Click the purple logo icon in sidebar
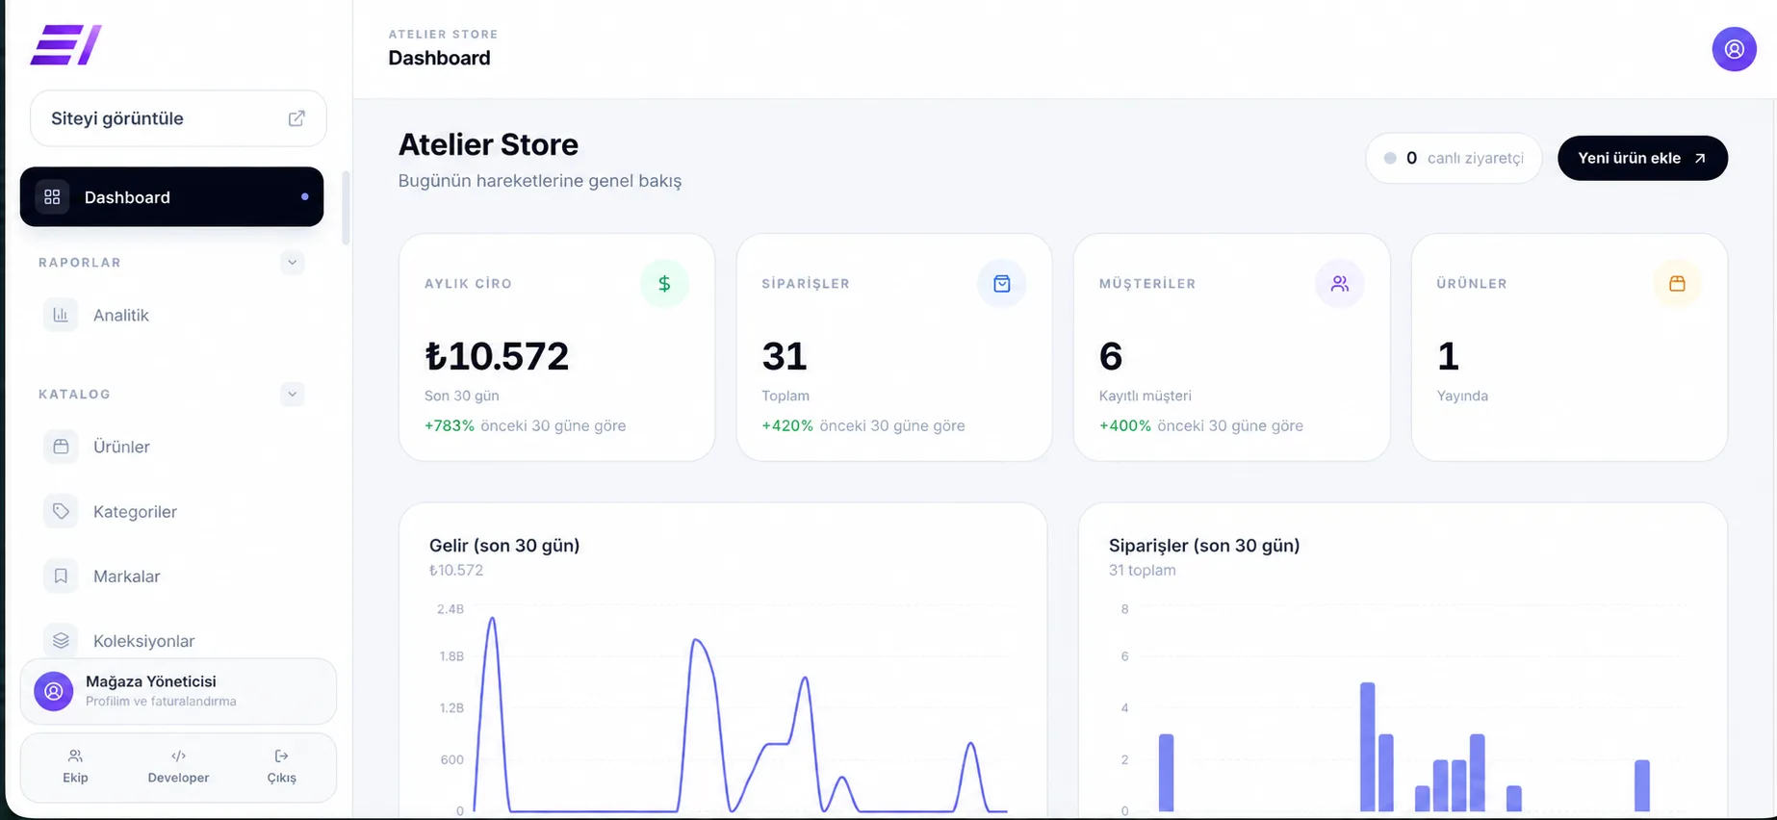Image resolution: width=1777 pixels, height=820 pixels. click(x=65, y=45)
